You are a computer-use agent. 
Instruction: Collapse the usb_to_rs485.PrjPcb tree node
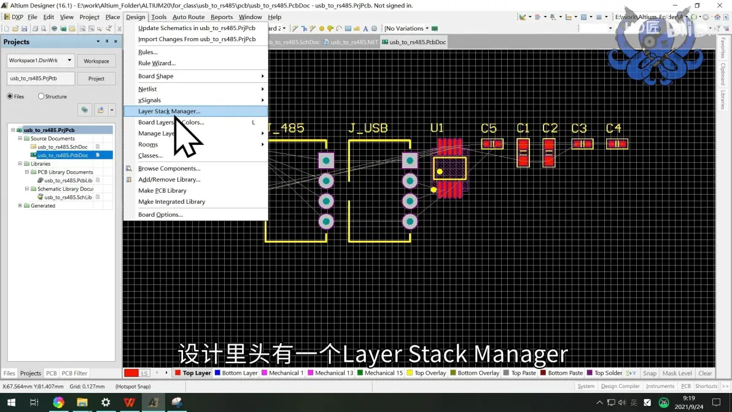(x=13, y=130)
